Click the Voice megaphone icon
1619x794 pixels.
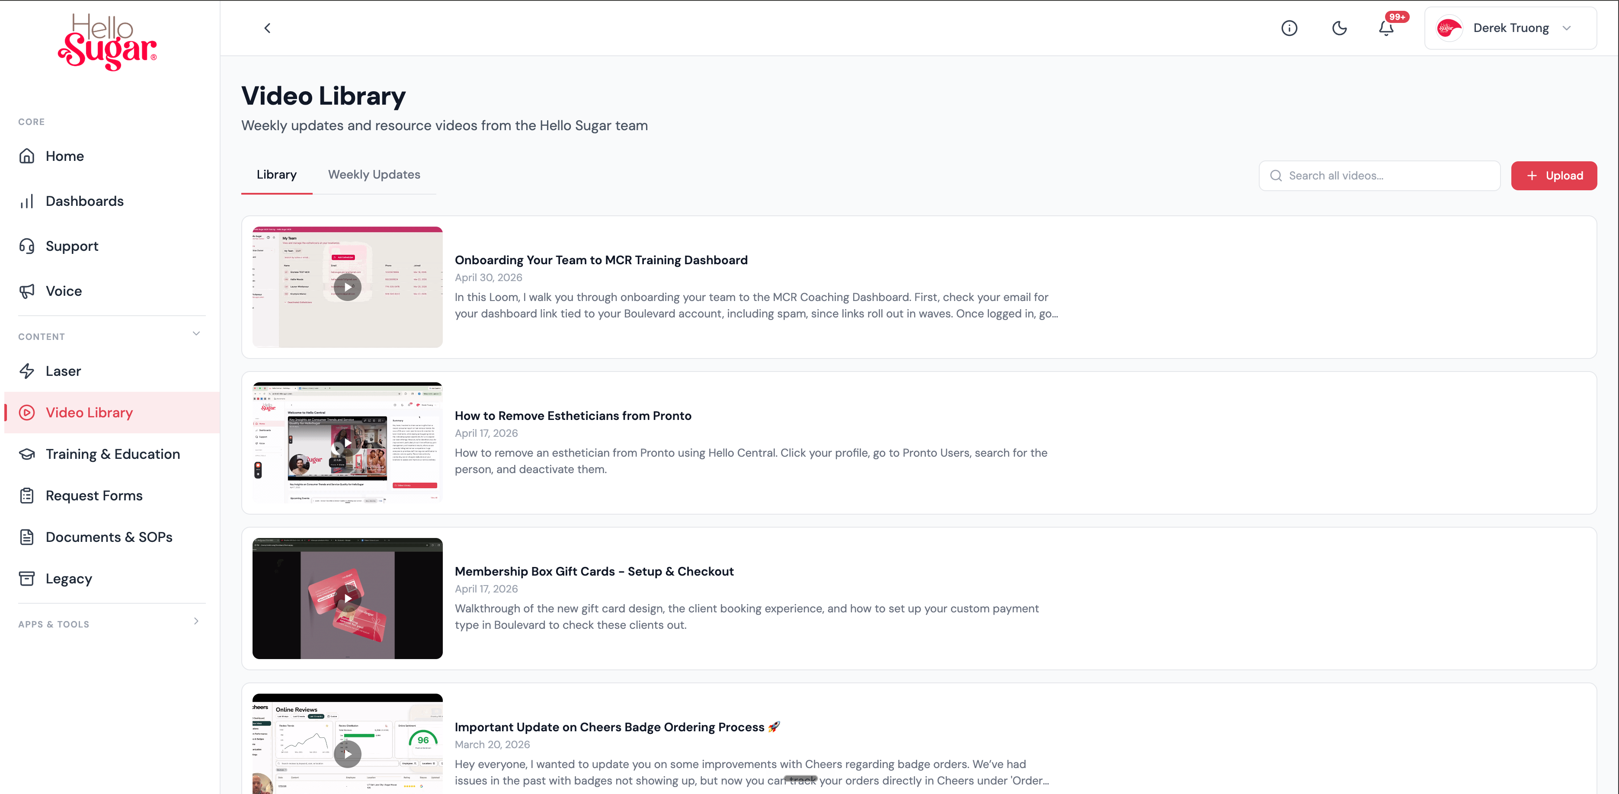(x=26, y=291)
